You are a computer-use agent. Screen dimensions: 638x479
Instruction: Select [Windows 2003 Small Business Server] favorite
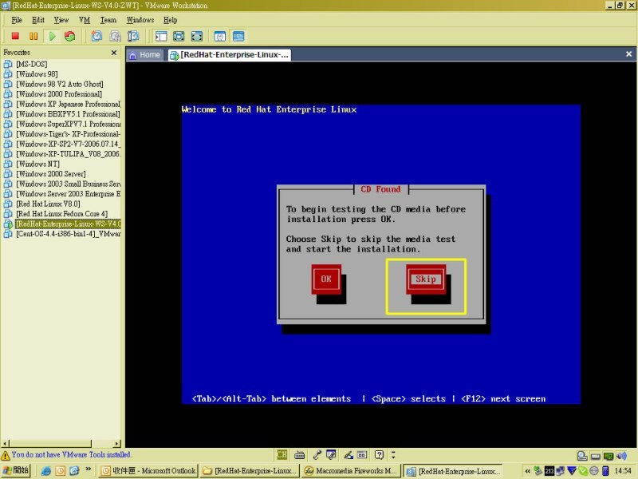(69, 184)
